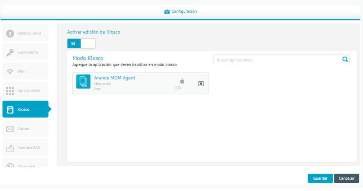This screenshot has height=191, width=363.
Task: Open the Restricciones section
Action: pos(25,33)
